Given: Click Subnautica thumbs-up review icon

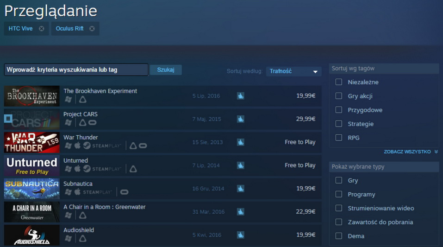Looking at the screenshot, I should [240, 189].
